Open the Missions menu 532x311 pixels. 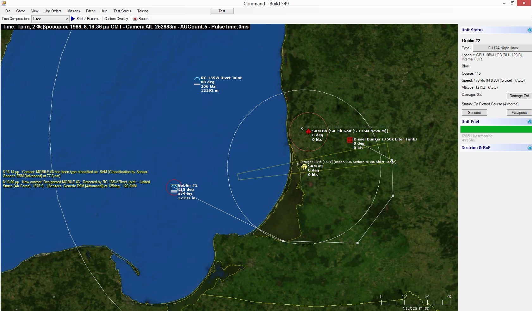point(73,11)
